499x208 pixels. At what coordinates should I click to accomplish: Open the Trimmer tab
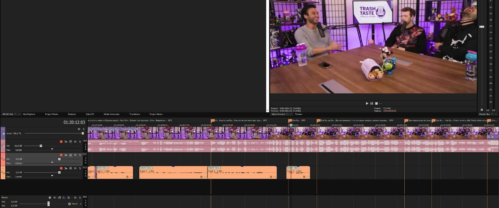click(298, 114)
